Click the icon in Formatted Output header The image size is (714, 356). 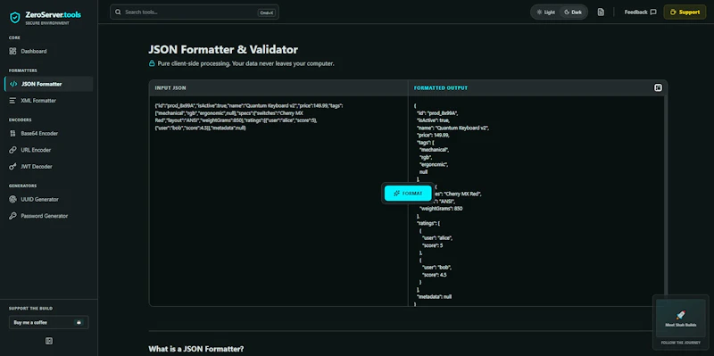pyautogui.click(x=658, y=87)
